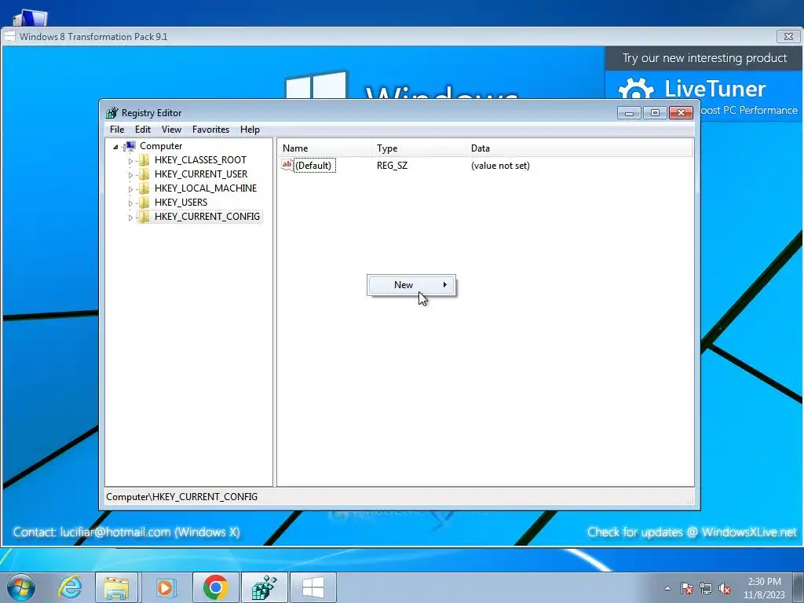Show hidden tray icons arrow

click(x=667, y=588)
